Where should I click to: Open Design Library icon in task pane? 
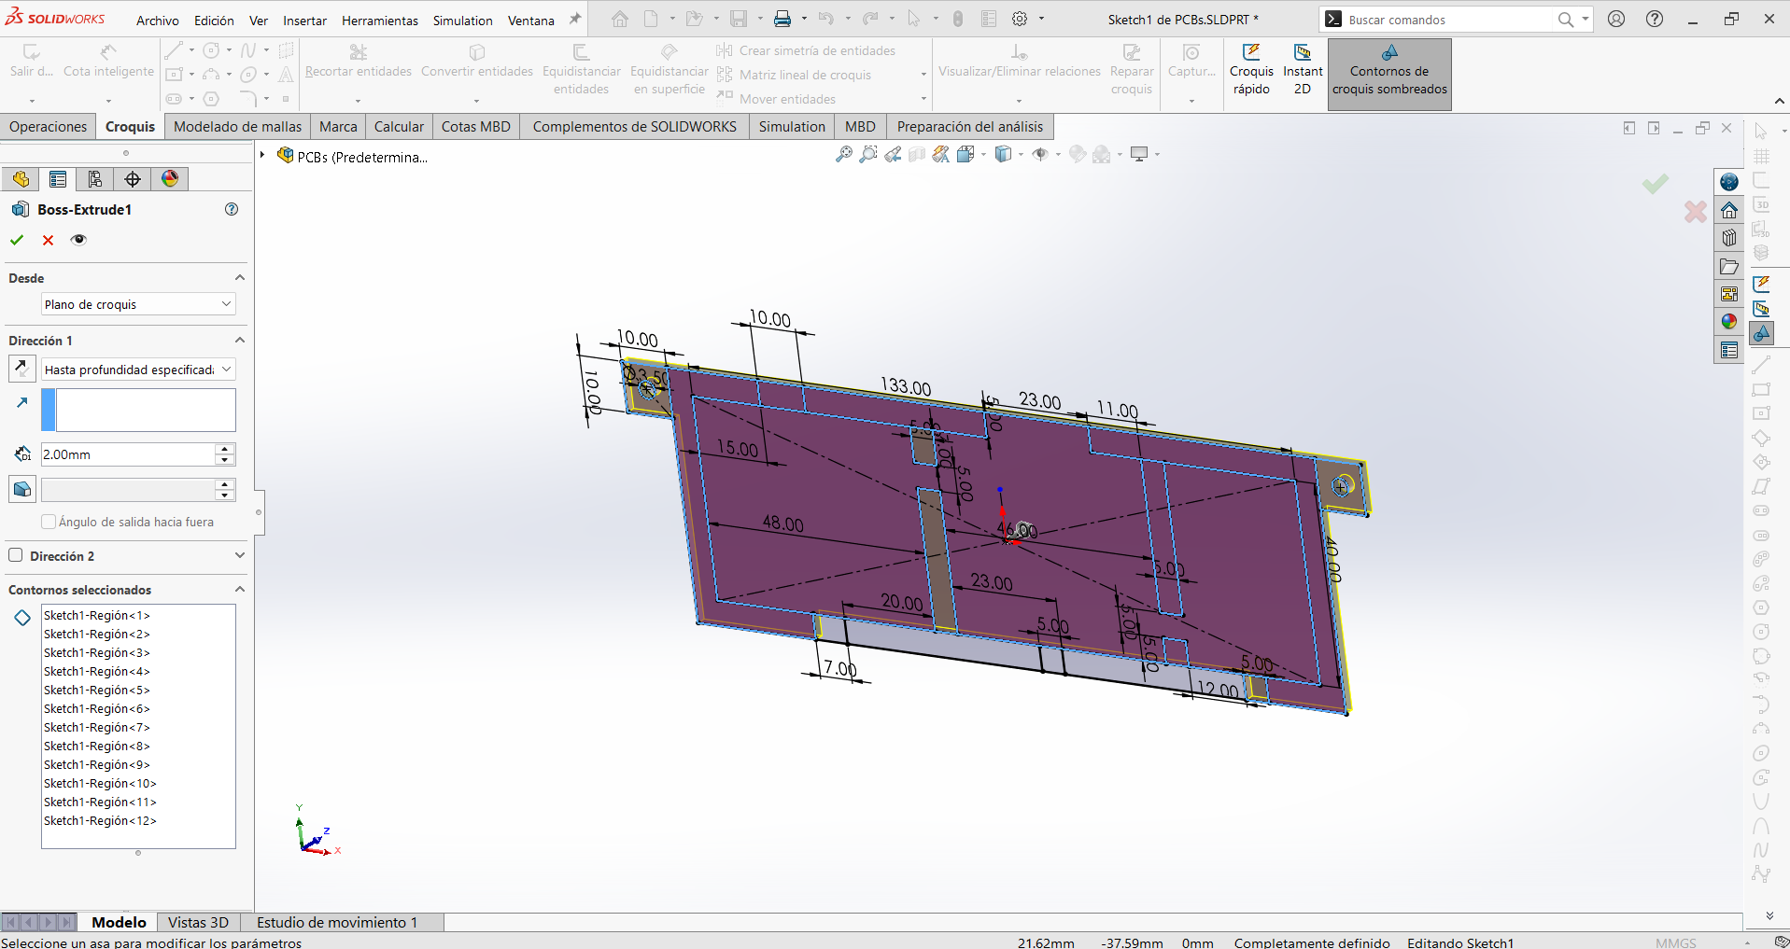1729,238
